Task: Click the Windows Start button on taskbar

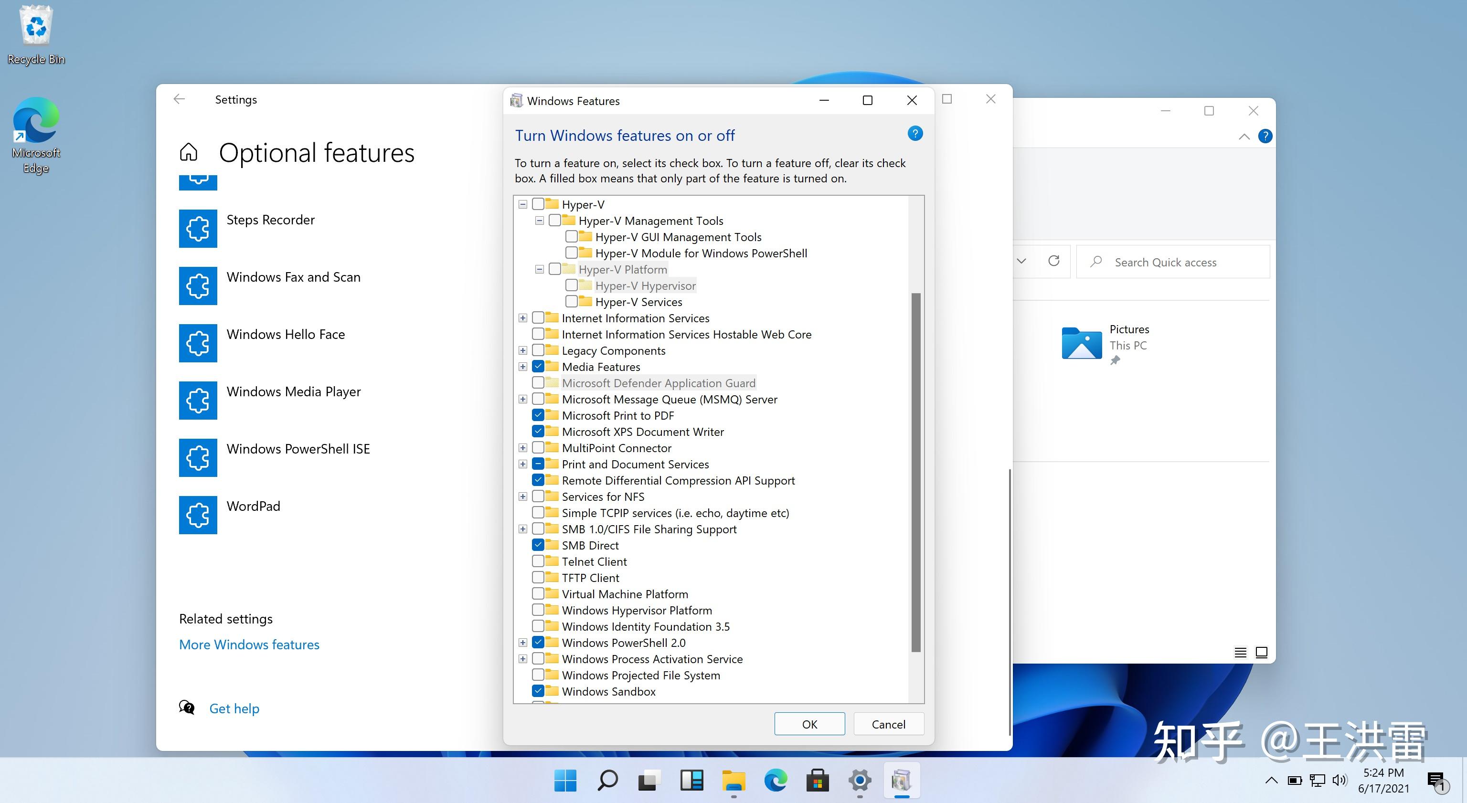Action: [565, 780]
